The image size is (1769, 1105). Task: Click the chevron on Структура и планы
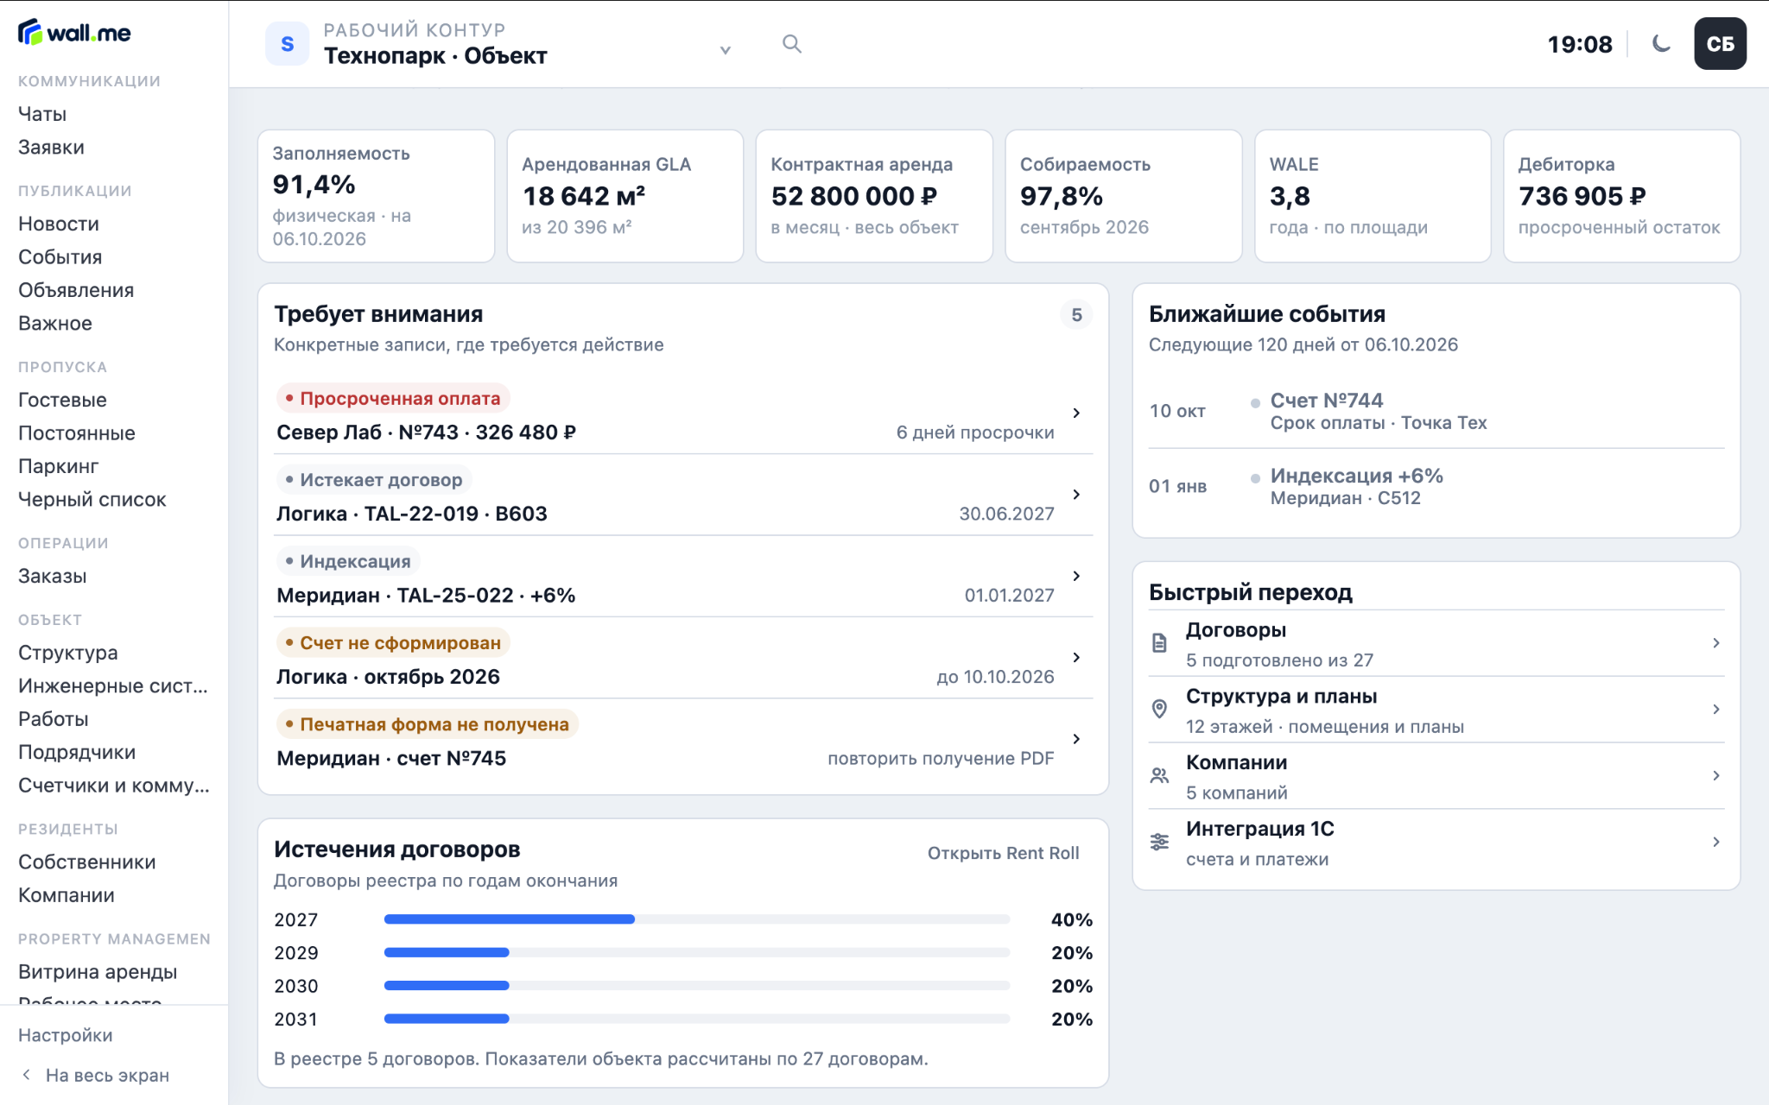1716,709
